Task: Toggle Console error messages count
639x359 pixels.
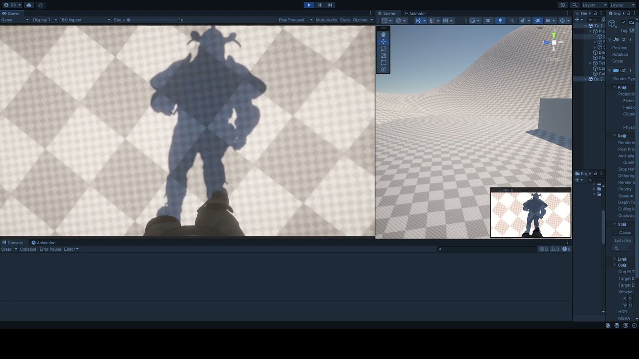Action: click(x=566, y=249)
